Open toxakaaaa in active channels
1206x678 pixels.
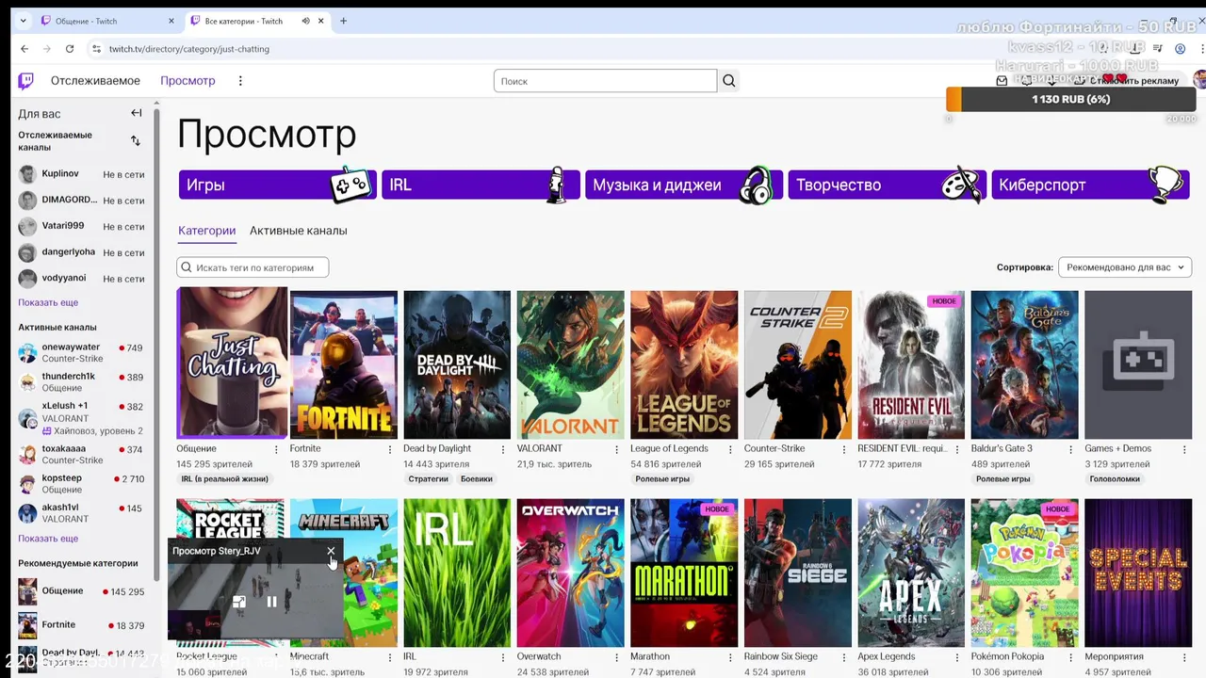click(x=81, y=455)
